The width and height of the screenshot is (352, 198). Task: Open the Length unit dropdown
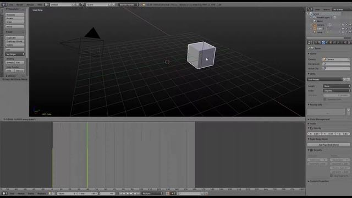[x=337, y=86]
